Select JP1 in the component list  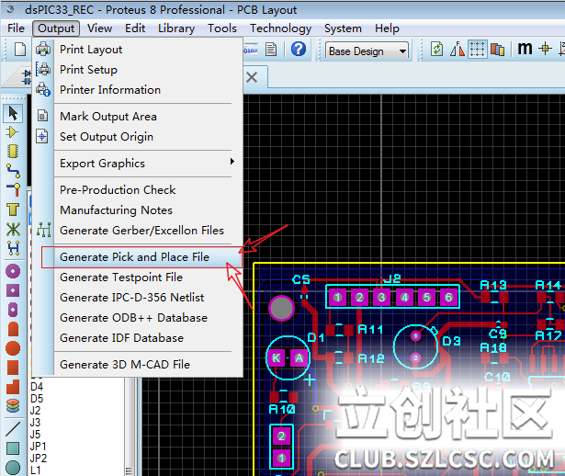coord(39,447)
